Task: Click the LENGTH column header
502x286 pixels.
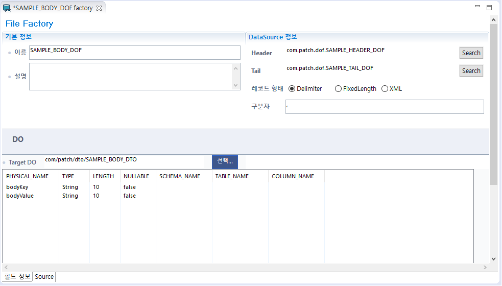Action: (x=105, y=176)
